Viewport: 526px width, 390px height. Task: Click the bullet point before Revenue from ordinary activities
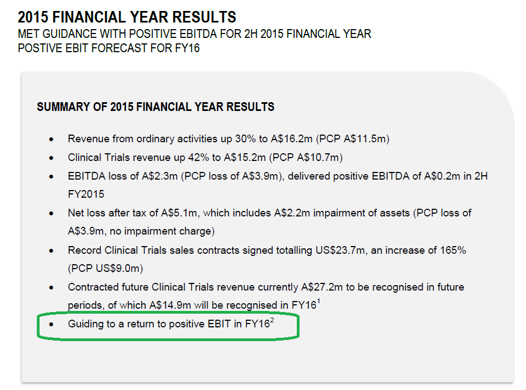point(51,139)
